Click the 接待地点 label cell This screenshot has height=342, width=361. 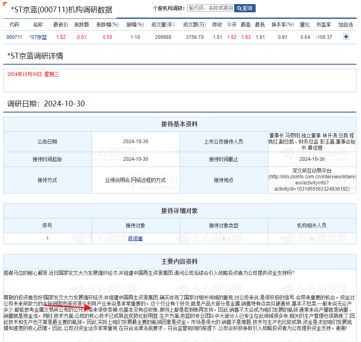224,180
